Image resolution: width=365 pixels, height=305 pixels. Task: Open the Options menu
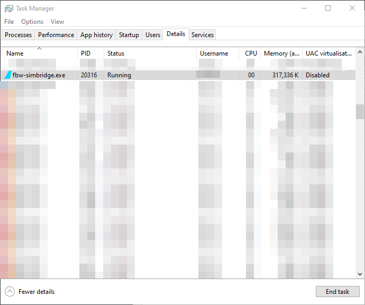32,22
